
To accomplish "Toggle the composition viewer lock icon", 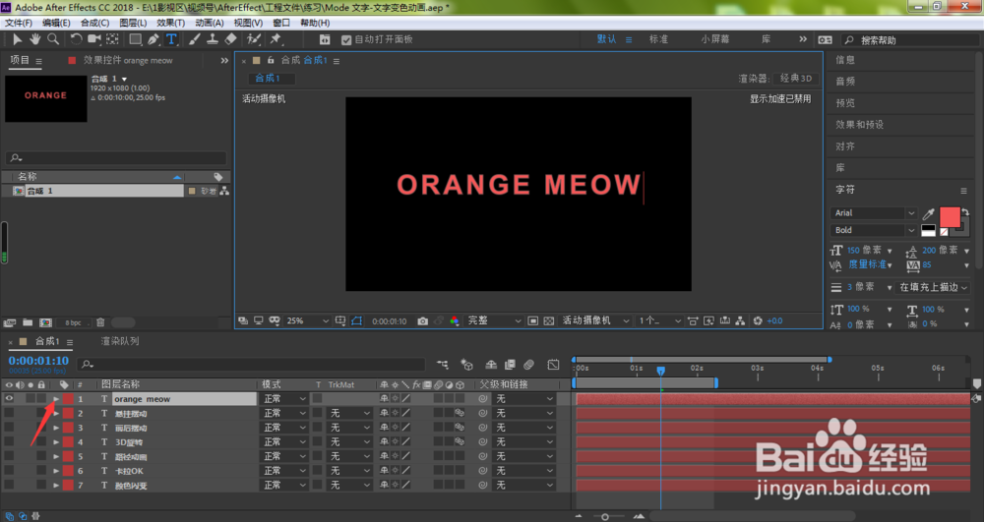I will [271, 61].
